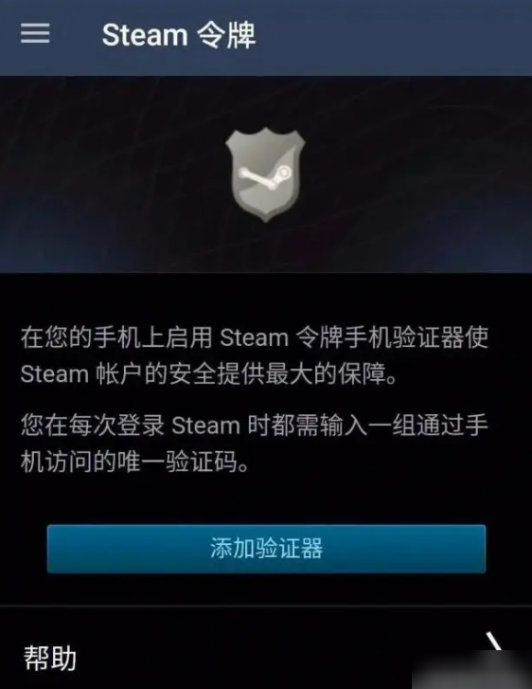Click the arrow icon beside 帮助
The width and height of the screenshot is (532, 689).
(493, 643)
